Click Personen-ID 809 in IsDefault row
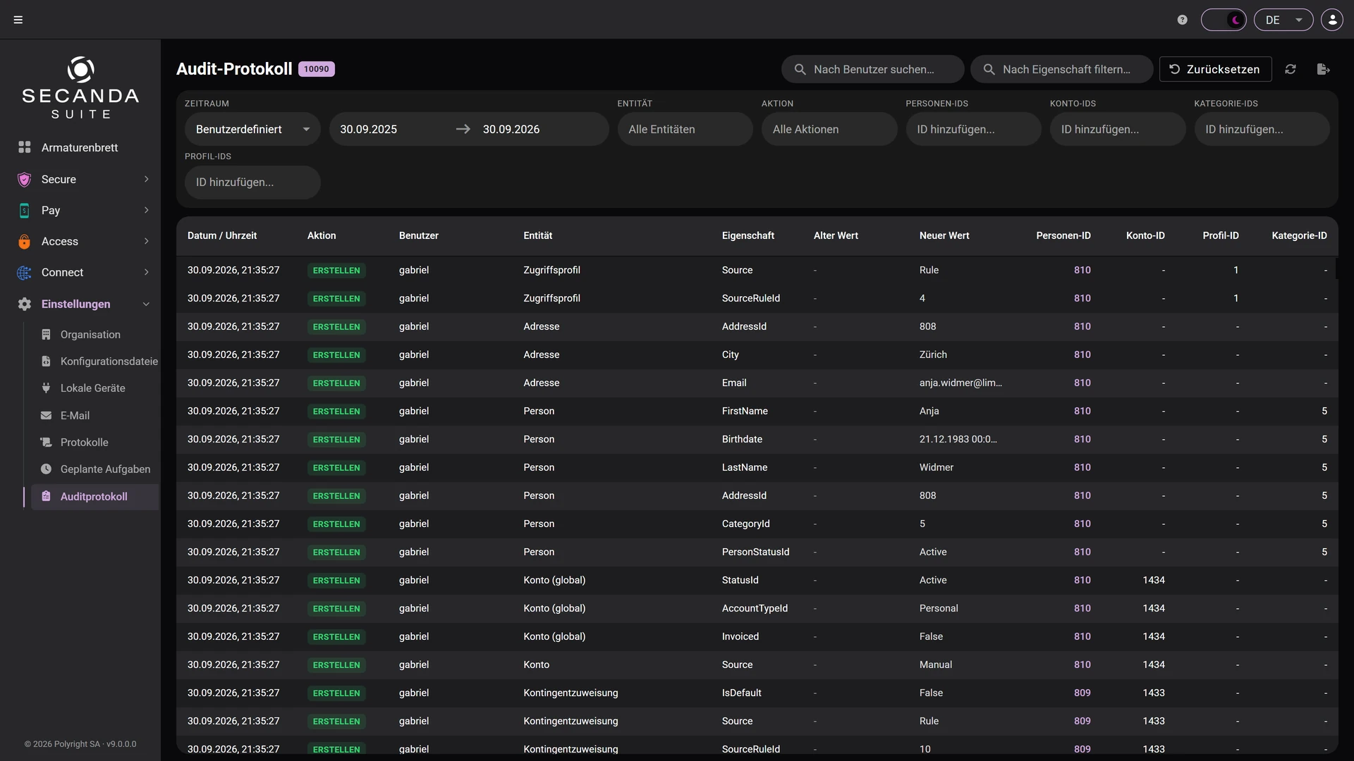 tap(1082, 693)
